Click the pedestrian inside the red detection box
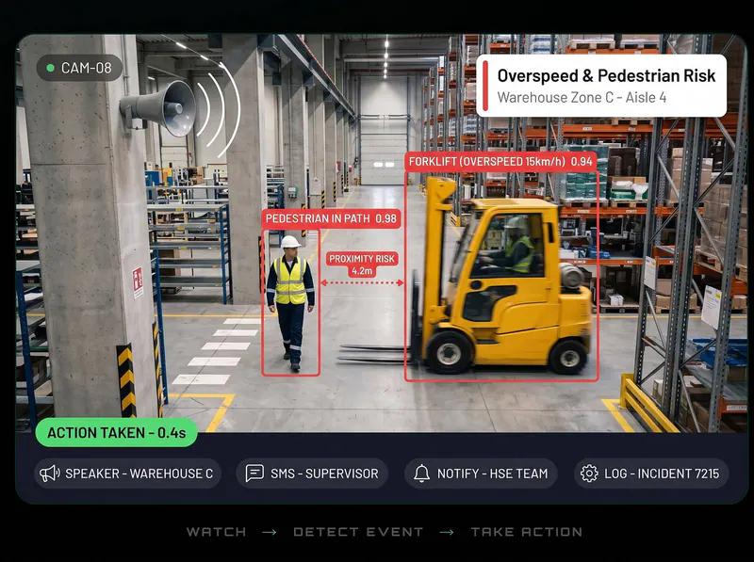Viewport: 754px width, 562px height. tap(290, 302)
